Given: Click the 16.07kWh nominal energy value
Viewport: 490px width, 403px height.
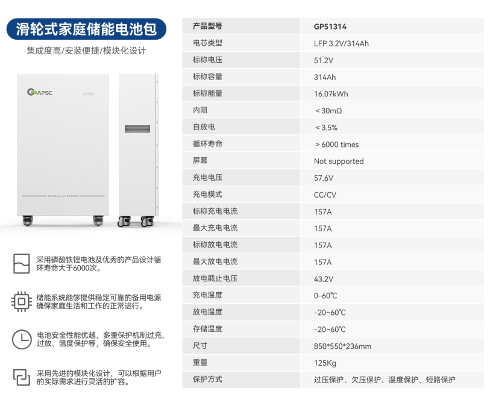Looking at the screenshot, I should tap(331, 94).
